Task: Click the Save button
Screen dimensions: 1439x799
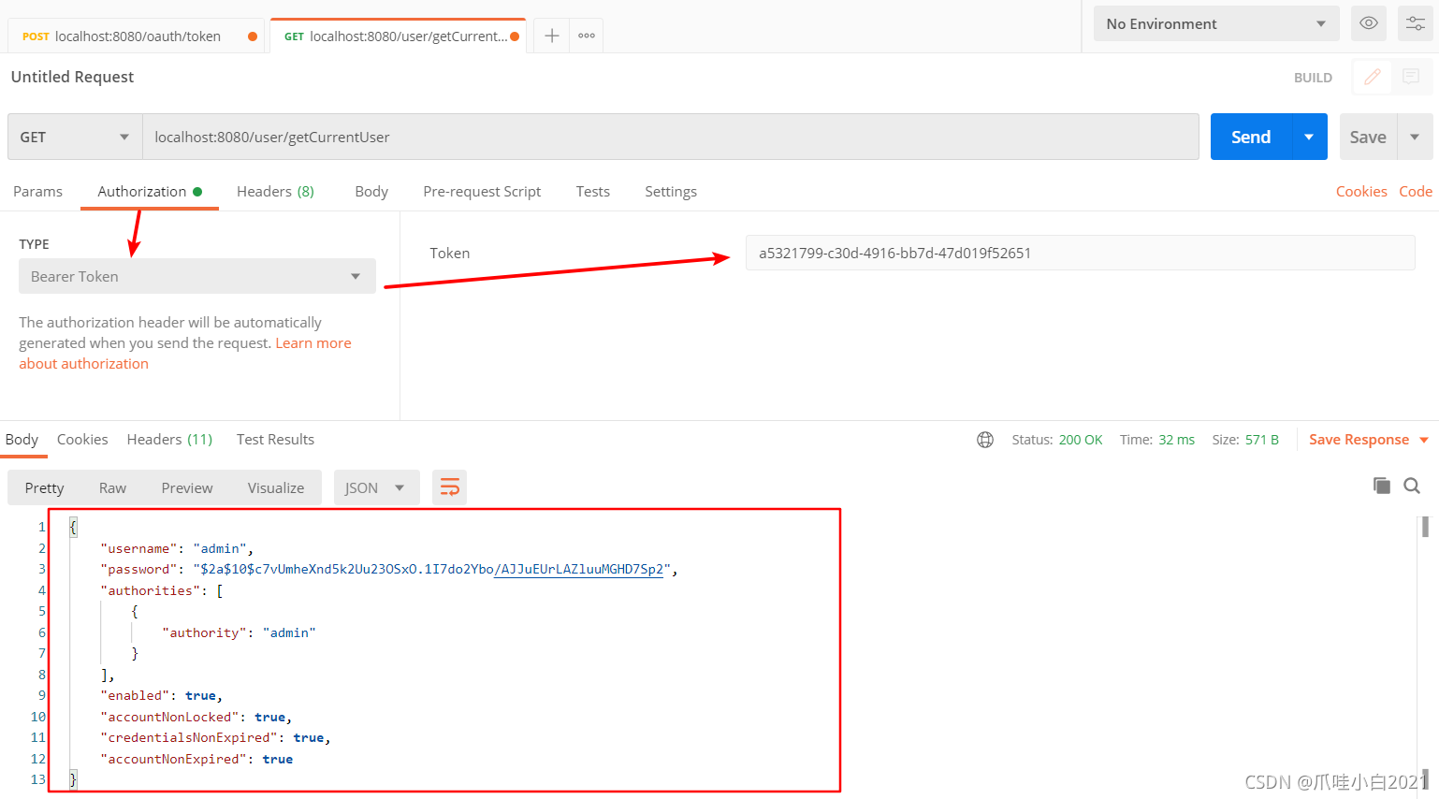Action: click(x=1368, y=137)
